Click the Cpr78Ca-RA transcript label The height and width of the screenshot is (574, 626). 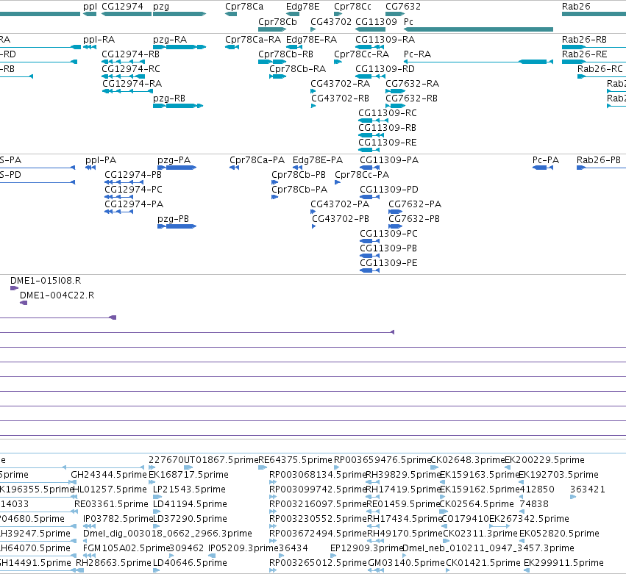coord(253,40)
